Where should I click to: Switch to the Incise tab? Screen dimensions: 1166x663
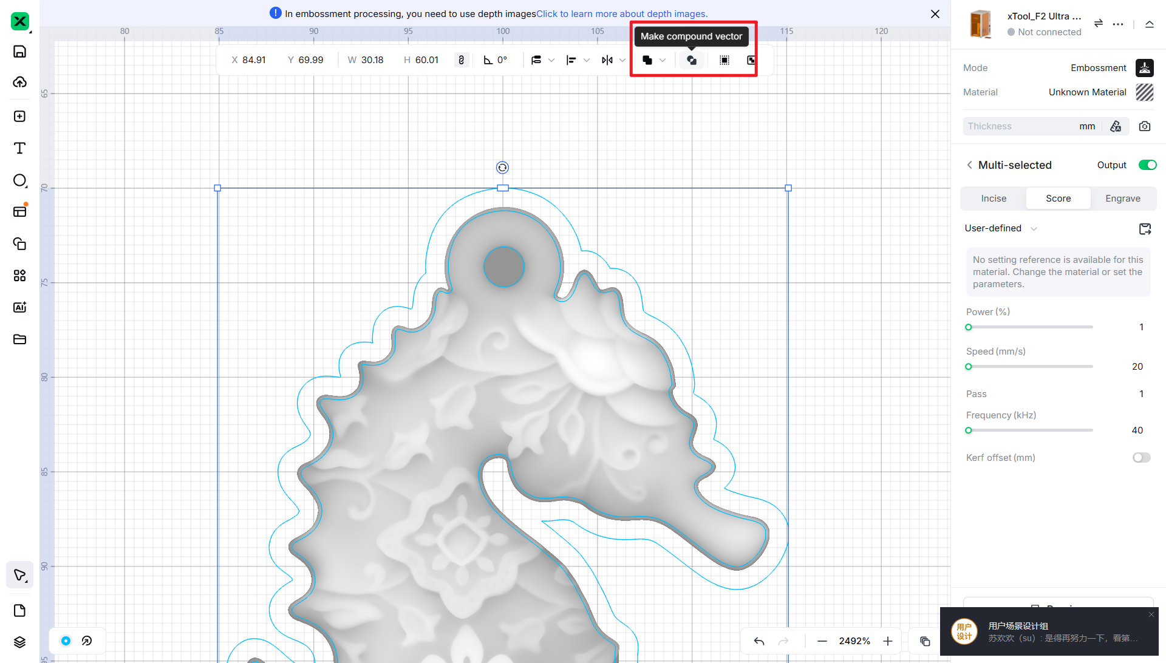click(994, 199)
